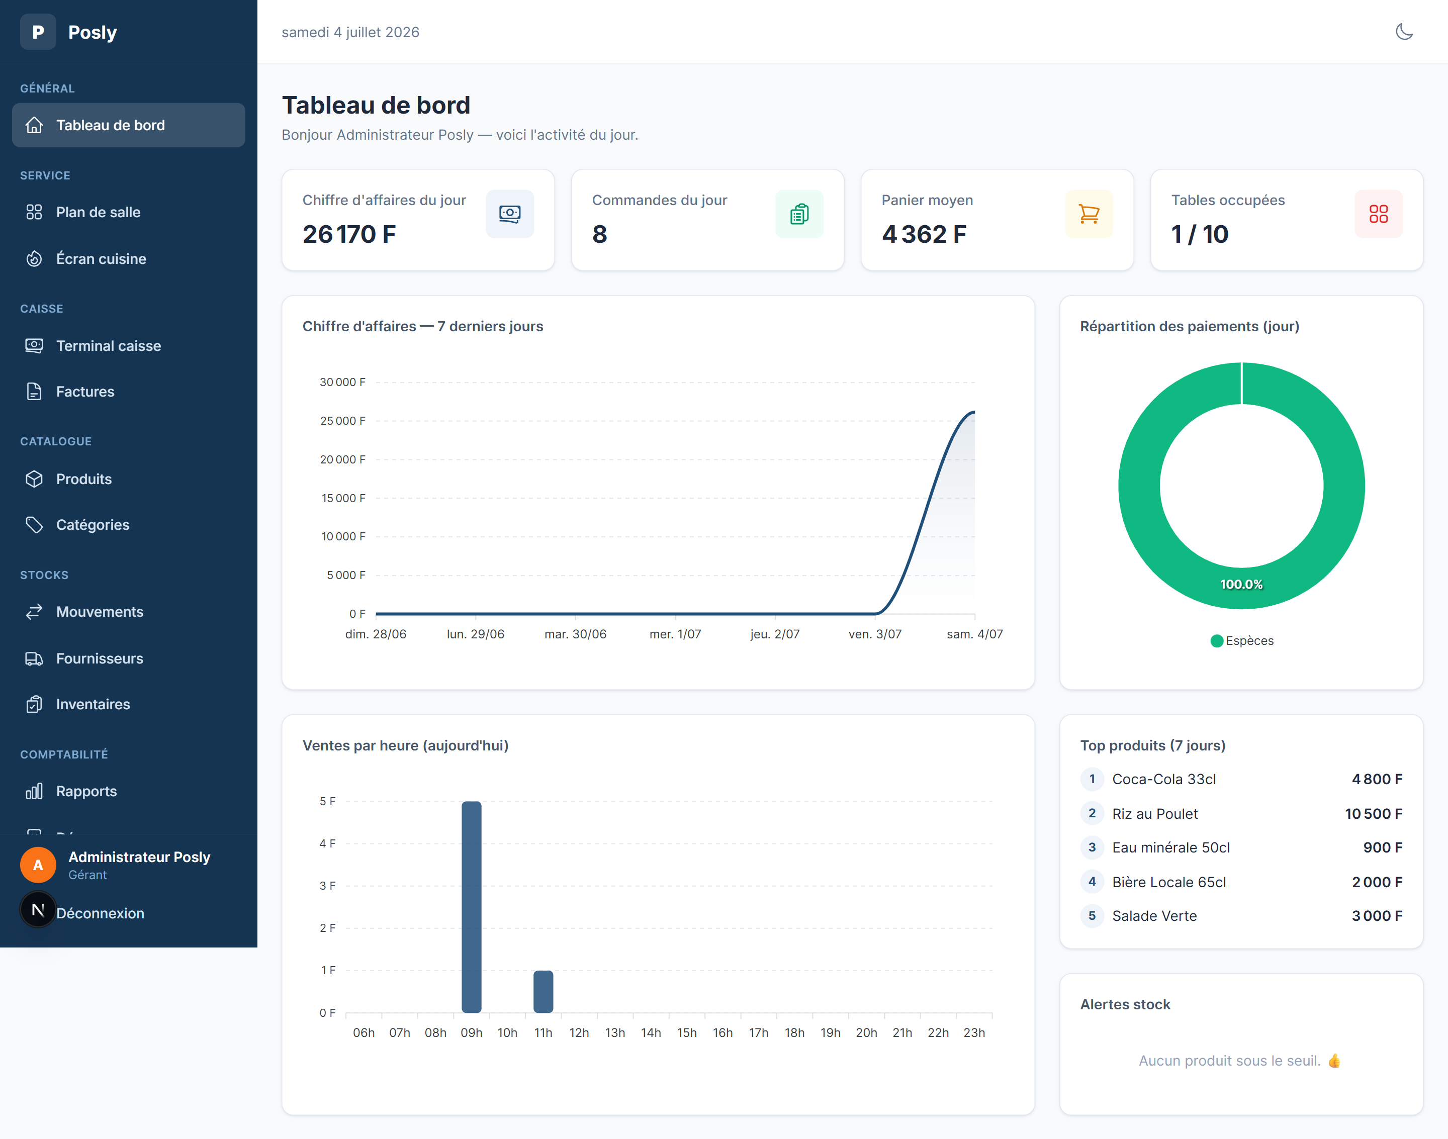1448x1139 pixels.
Task: Click the "Alertes stock" card title
Action: (x=1125, y=1004)
